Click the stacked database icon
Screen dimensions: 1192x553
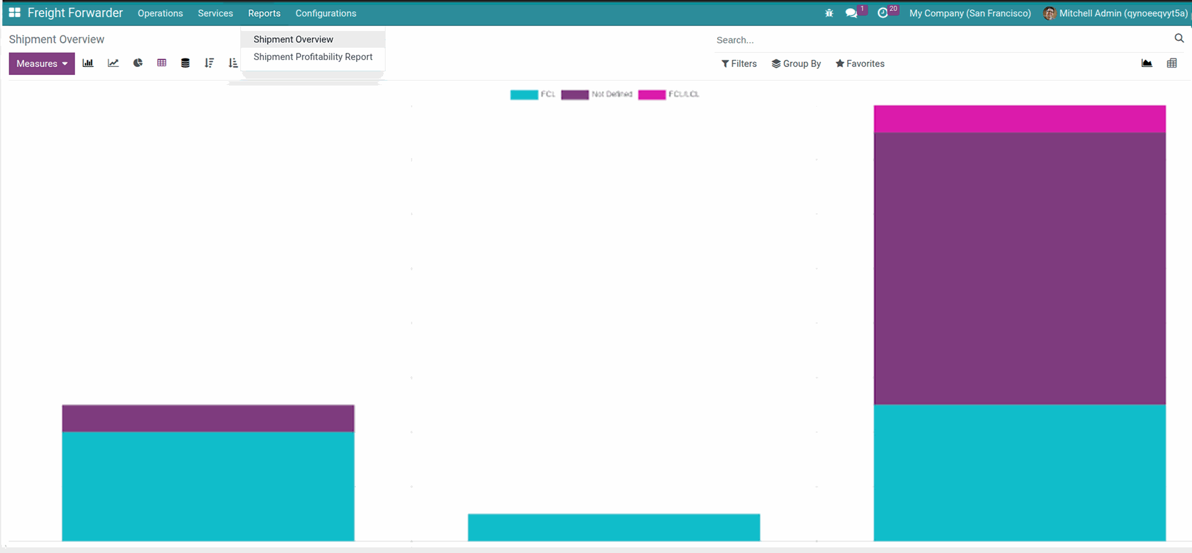click(185, 63)
